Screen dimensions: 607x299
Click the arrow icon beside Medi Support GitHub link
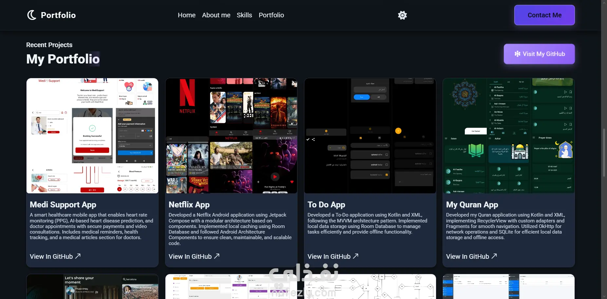(78, 256)
